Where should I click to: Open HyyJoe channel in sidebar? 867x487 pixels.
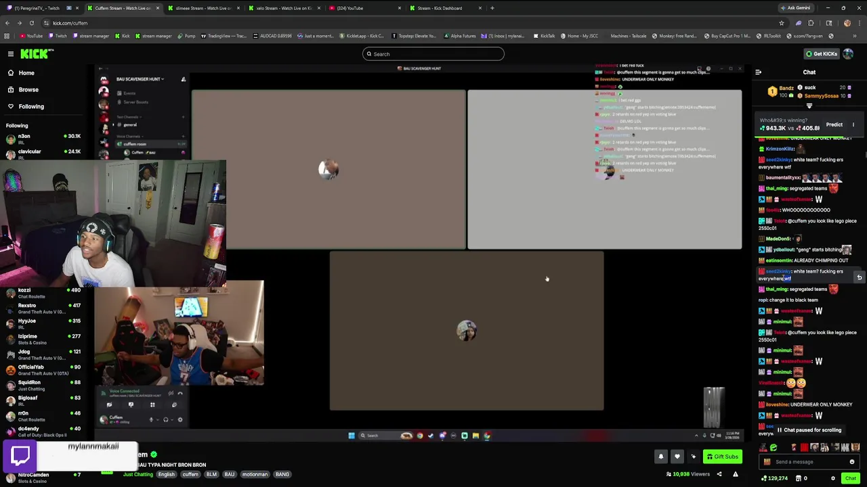[x=42, y=324]
